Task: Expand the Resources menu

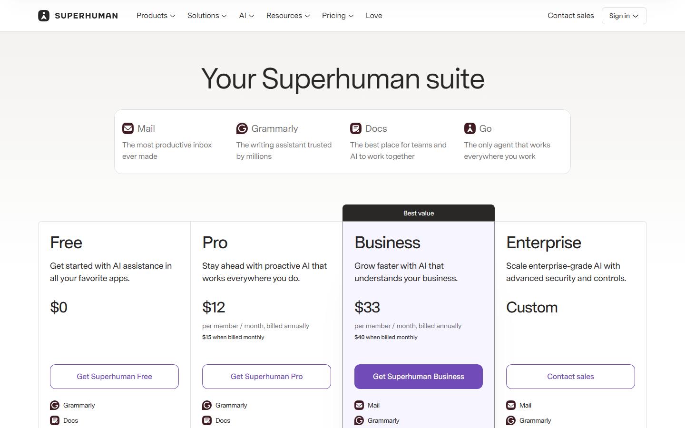Action: [x=288, y=16]
